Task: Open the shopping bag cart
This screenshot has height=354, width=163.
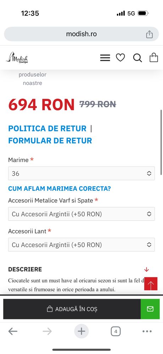Action: tap(154, 57)
